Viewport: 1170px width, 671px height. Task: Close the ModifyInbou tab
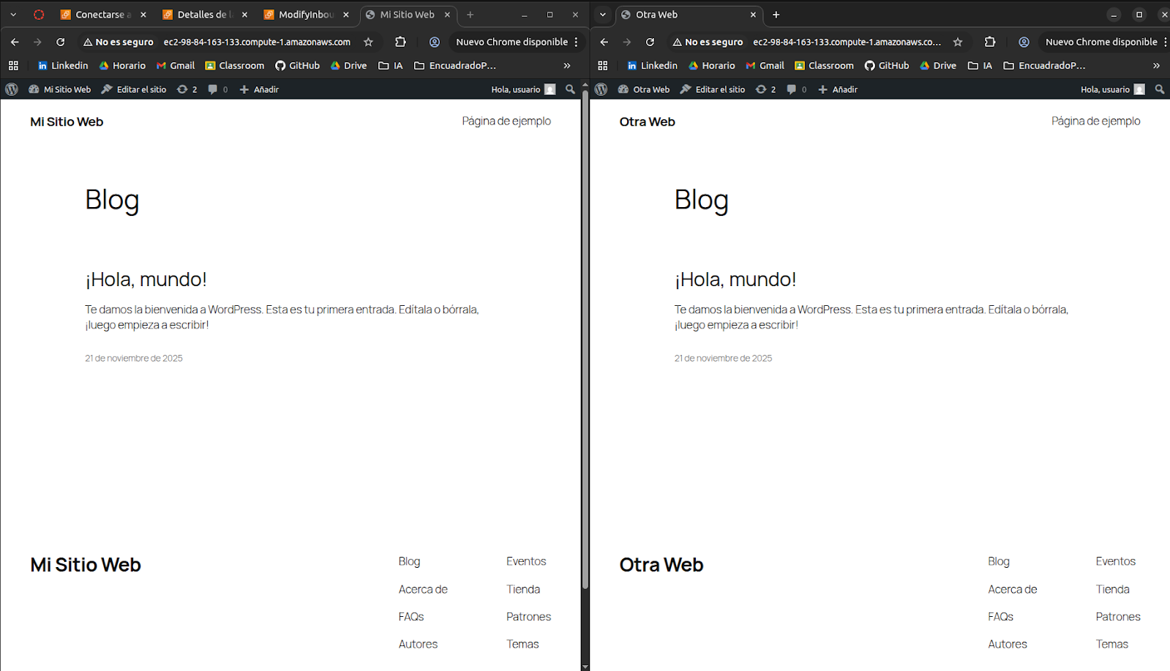coord(346,15)
